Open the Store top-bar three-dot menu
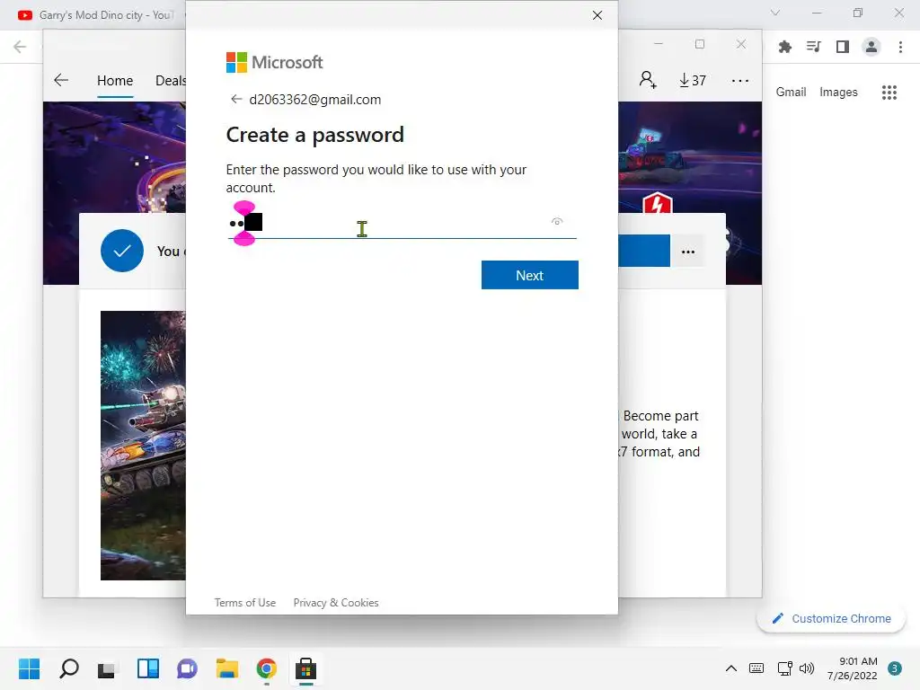 point(740,80)
